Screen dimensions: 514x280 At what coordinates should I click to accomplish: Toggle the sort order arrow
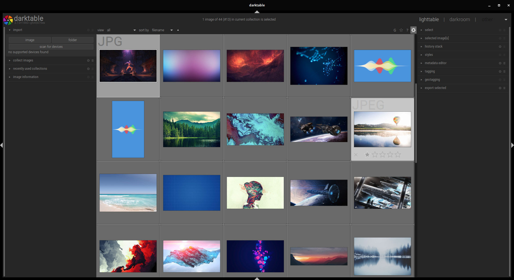178,30
